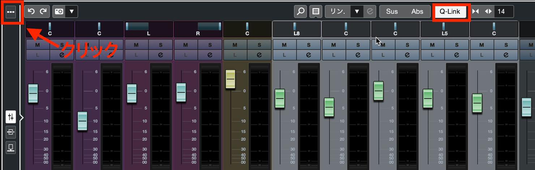Image resolution: width=535 pixels, height=170 pixels.
Task: Click the greyed link edit 'e' icon
Action: pos(369,12)
